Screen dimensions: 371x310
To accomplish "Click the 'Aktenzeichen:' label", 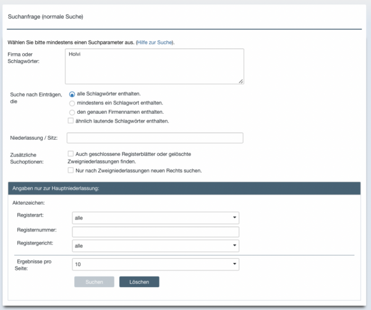I will (28, 203).
